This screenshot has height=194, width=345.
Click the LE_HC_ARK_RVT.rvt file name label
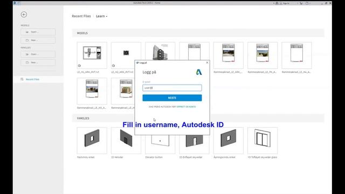[88, 72]
